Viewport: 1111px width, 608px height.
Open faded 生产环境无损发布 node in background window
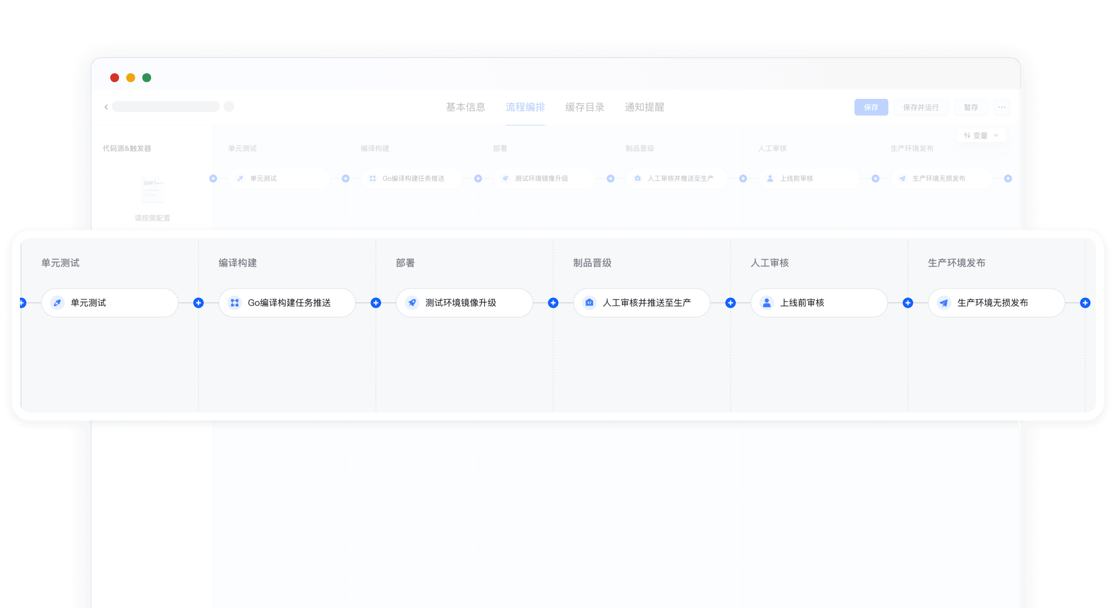coord(942,178)
